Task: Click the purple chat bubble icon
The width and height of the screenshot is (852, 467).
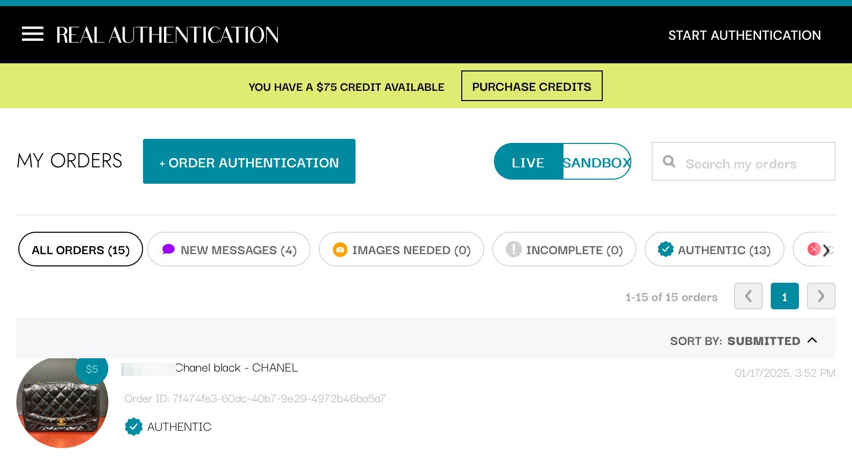Action: pos(169,249)
